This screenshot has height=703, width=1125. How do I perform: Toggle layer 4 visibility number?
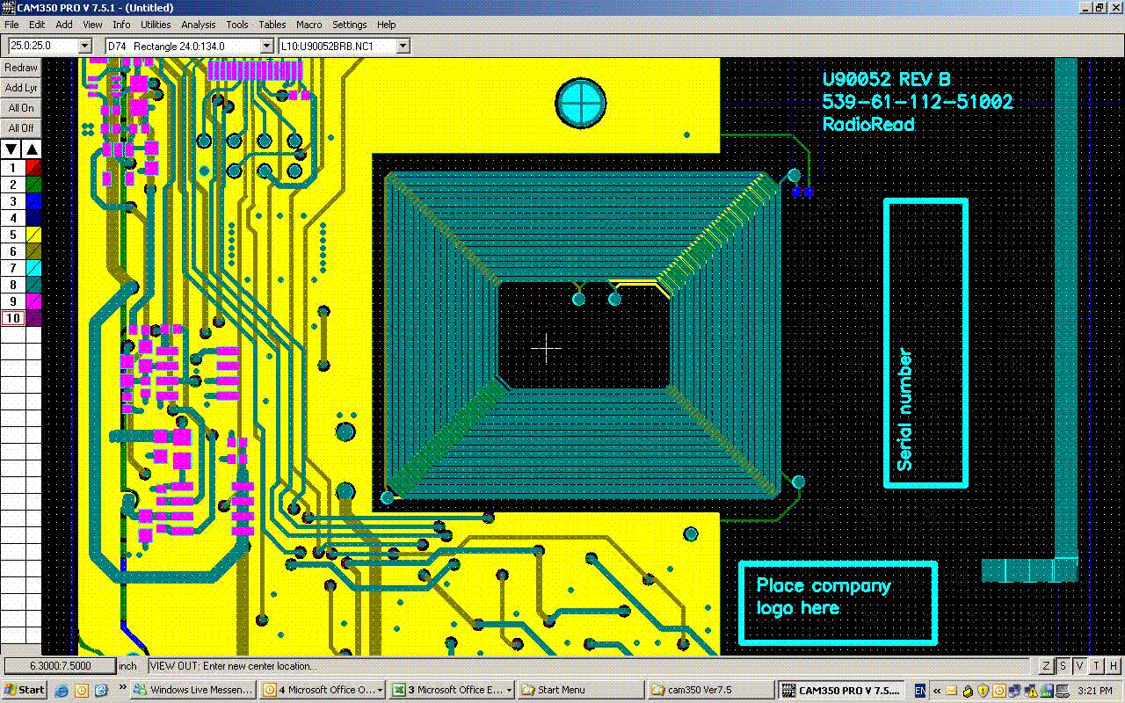12,218
